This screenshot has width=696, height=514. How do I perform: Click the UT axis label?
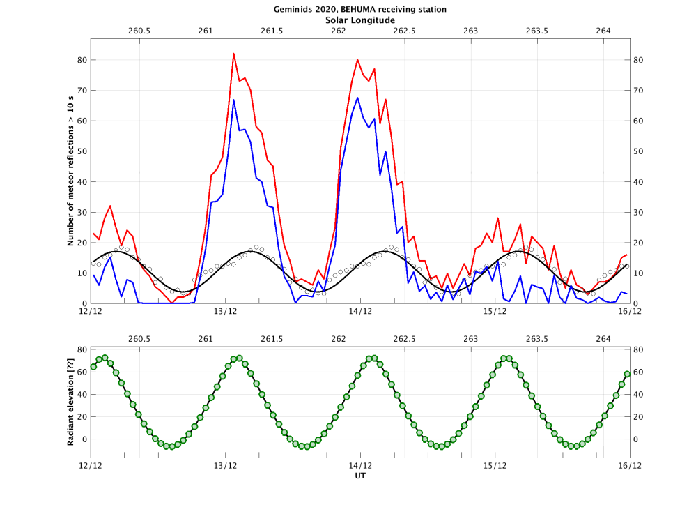pyautogui.click(x=360, y=477)
